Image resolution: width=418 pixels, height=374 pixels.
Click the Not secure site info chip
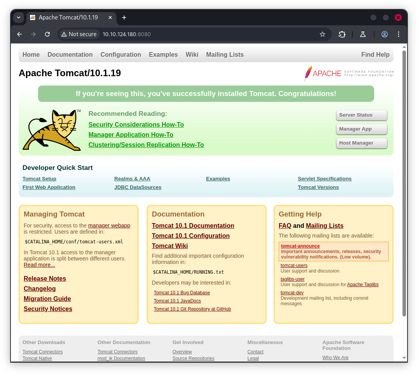click(x=79, y=34)
